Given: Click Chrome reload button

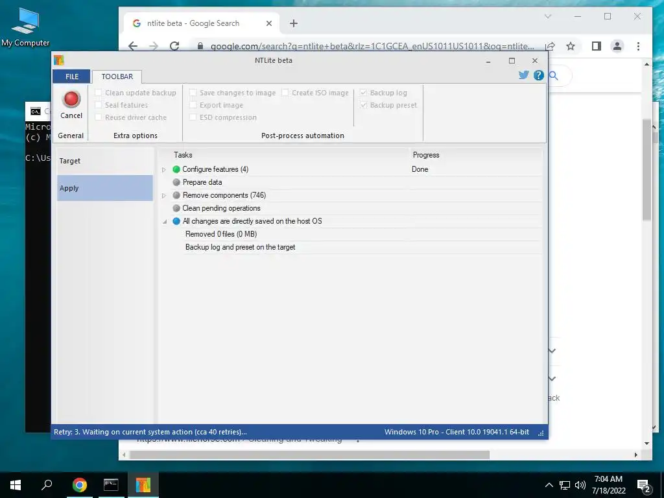Looking at the screenshot, I should (174, 46).
